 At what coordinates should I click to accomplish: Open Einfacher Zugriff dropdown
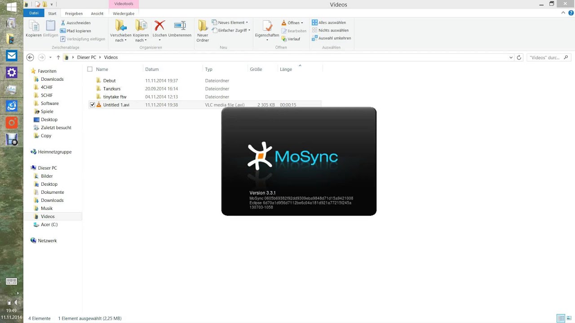230,31
